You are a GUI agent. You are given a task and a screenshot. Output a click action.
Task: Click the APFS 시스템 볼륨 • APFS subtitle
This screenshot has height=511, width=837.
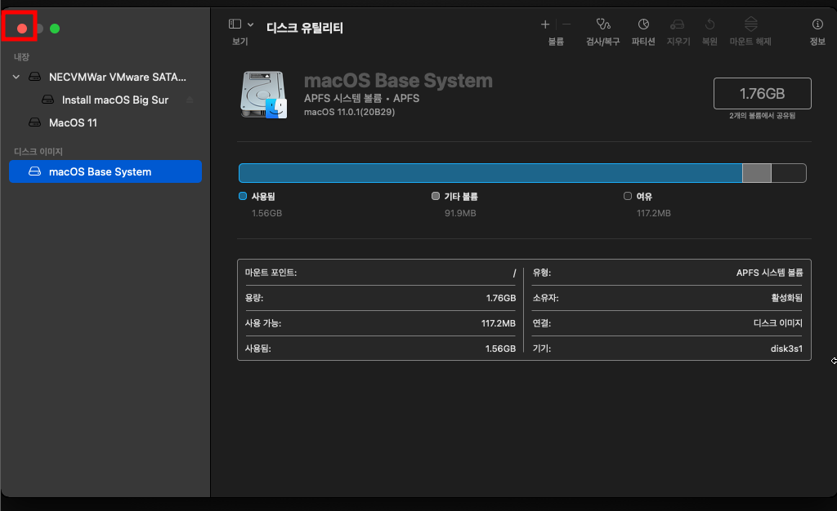click(x=361, y=98)
